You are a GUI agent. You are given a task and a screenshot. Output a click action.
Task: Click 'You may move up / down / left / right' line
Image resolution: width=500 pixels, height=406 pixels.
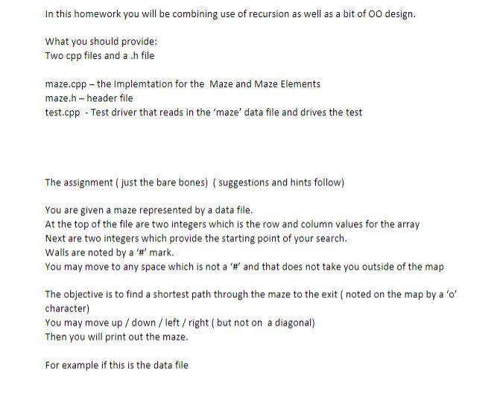pos(180,323)
